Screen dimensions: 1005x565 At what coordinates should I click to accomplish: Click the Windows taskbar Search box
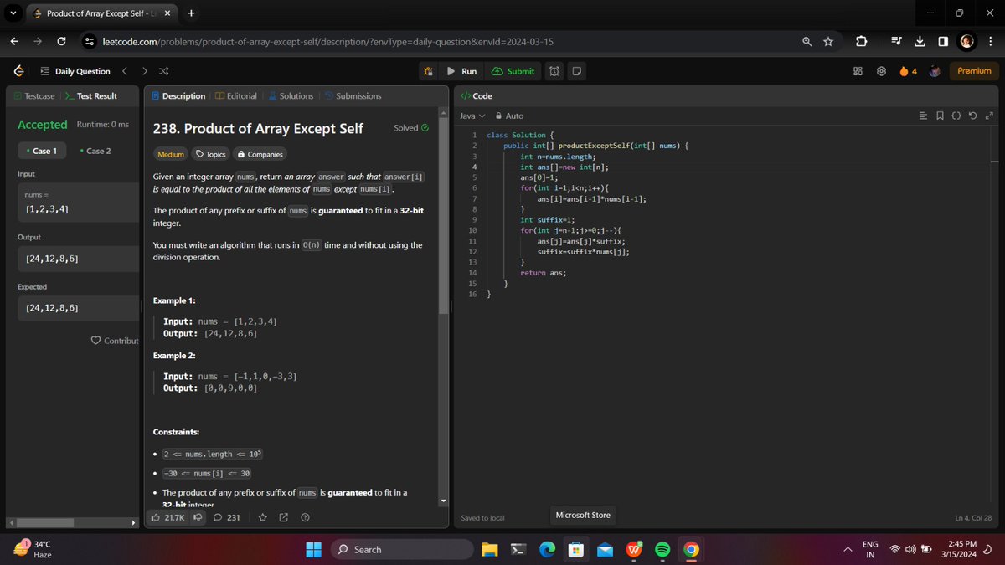(x=402, y=550)
